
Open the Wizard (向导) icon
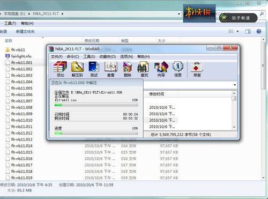[161, 67]
